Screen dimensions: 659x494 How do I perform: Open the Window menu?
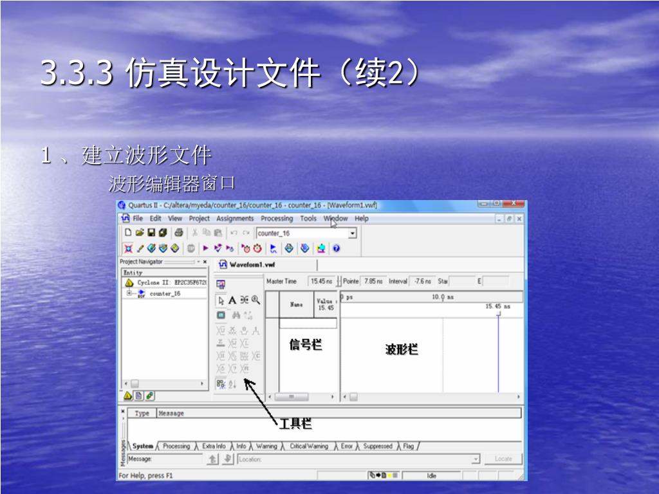click(x=335, y=219)
